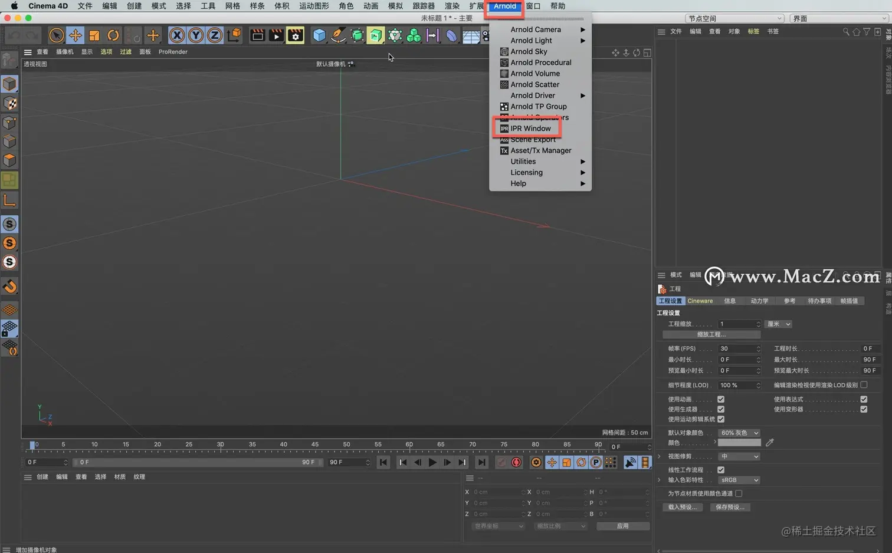The image size is (892, 553).
Task: Add a floor environment object
Action: click(x=471, y=37)
